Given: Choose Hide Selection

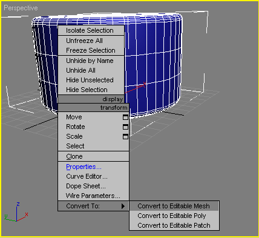Looking at the screenshot, I should (x=91, y=90).
